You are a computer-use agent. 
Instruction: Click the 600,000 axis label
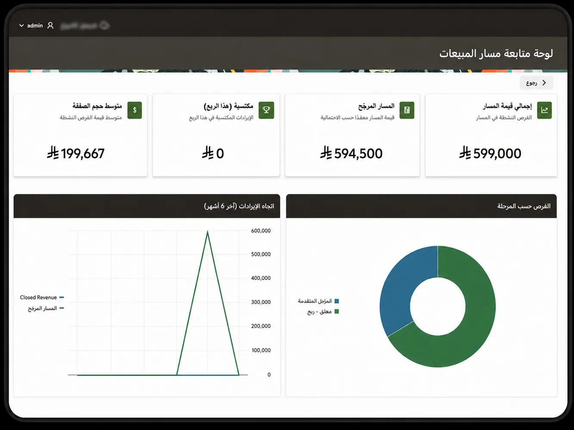pos(261,231)
